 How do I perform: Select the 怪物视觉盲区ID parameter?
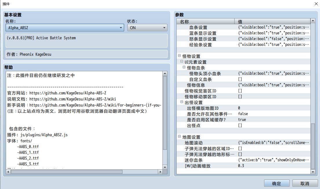coord(244,91)
